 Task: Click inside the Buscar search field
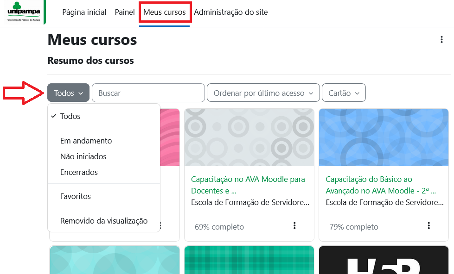coord(148,93)
